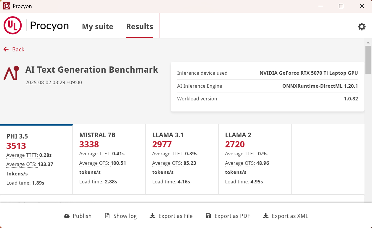Click the Average TTFT label under PHI 3.5
Viewport: 372px width, 228px height.
(x=22, y=155)
